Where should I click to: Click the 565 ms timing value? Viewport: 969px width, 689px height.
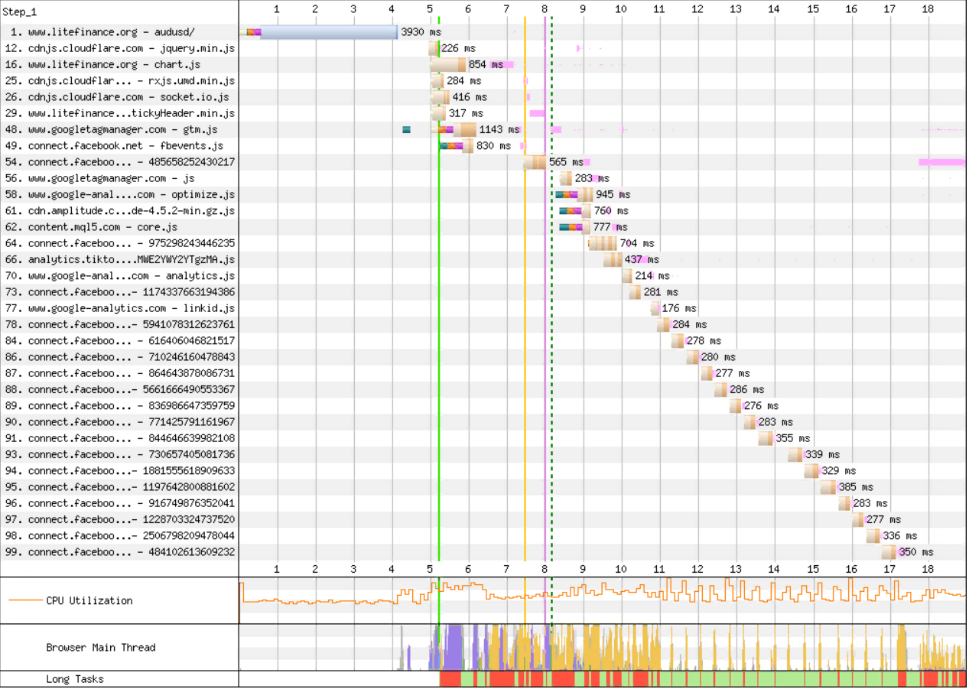click(x=567, y=162)
